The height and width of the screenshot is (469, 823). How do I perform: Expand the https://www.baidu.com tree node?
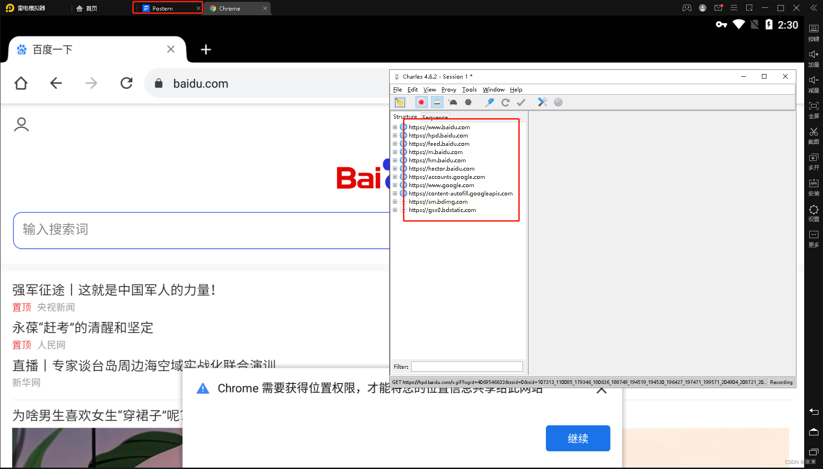[x=395, y=127]
